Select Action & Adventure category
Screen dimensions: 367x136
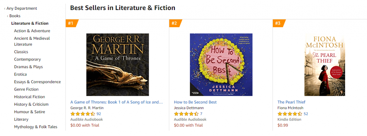pos(32,31)
